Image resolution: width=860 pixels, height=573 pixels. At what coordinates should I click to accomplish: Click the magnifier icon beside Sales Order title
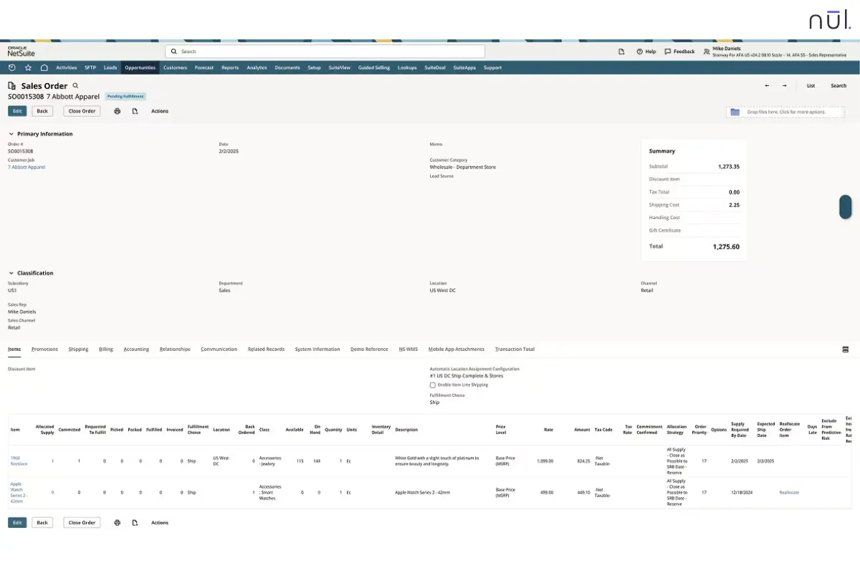75,85
